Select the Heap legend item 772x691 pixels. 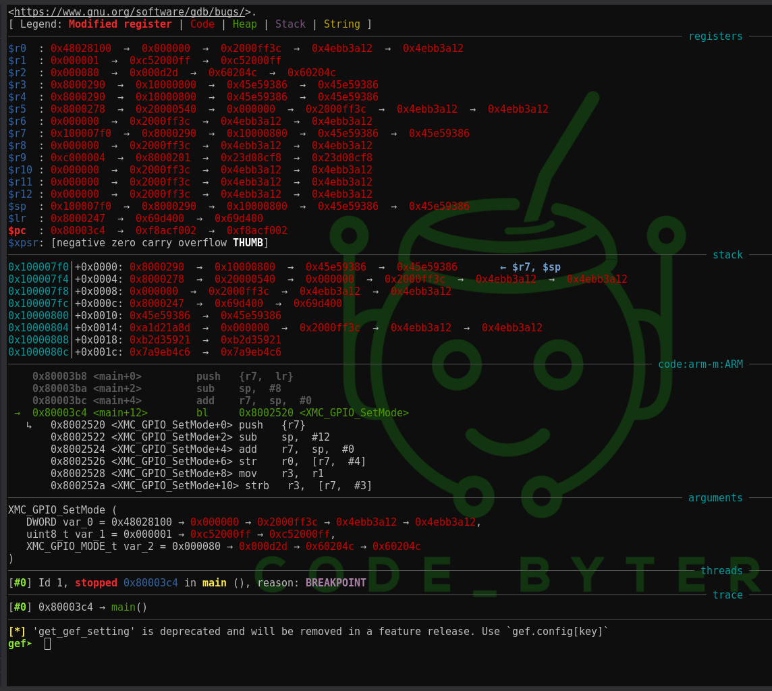(x=244, y=24)
